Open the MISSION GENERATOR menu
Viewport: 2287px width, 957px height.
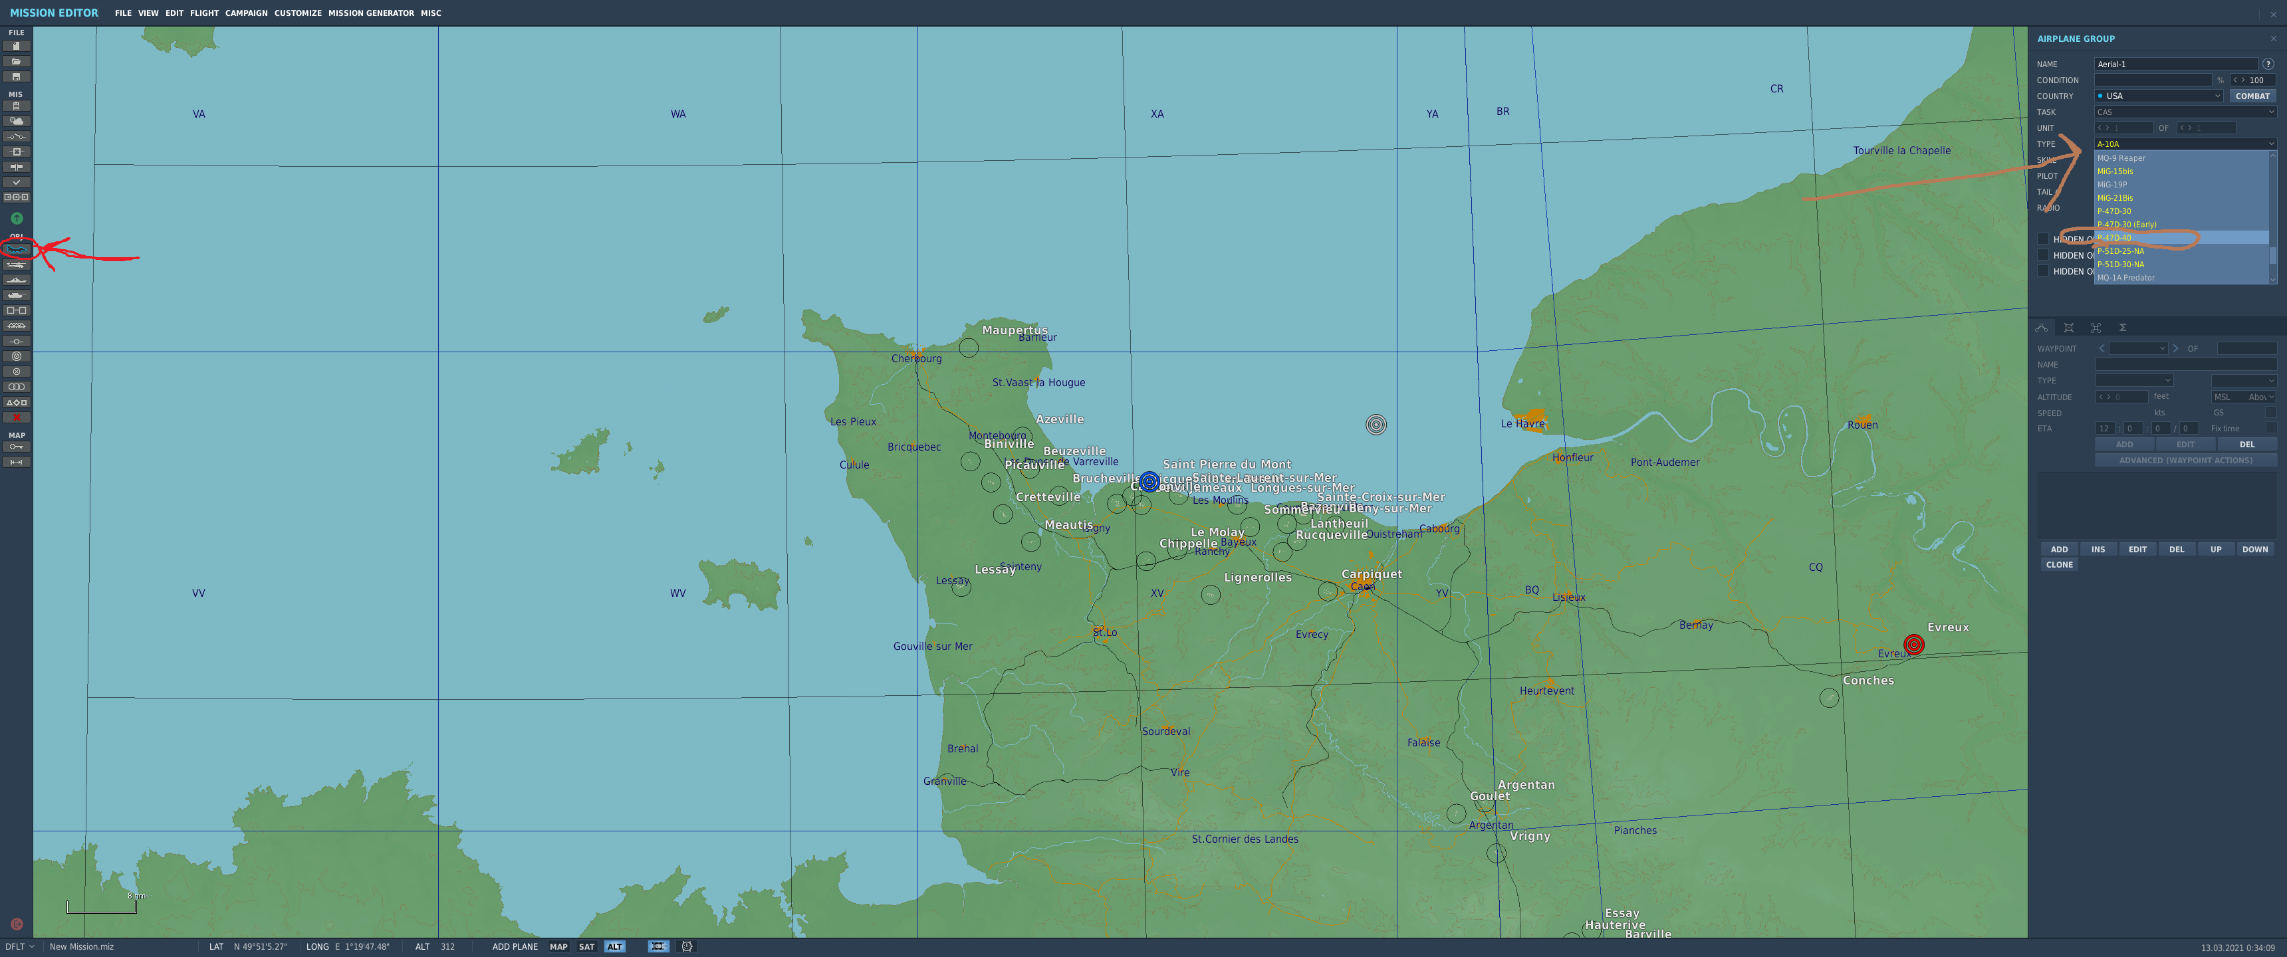click(x=371, y=13)
